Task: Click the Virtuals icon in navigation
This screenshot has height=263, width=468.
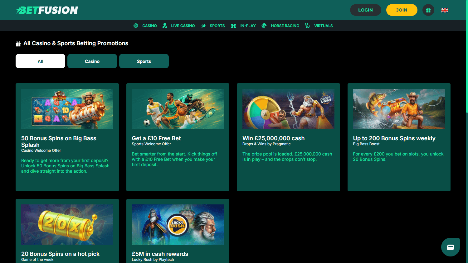Action: [307, 26]
